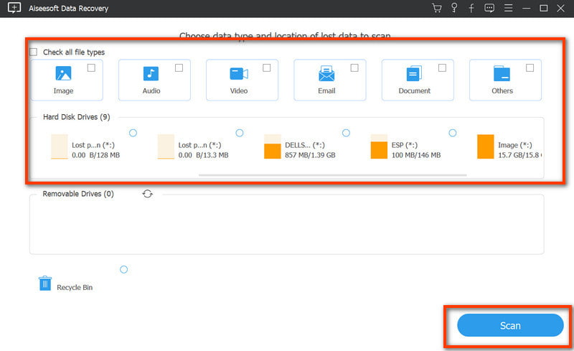Viewport: 574px width, 351px height.
Task: Click the Video camera icon
Action: (x=239, y=74)
